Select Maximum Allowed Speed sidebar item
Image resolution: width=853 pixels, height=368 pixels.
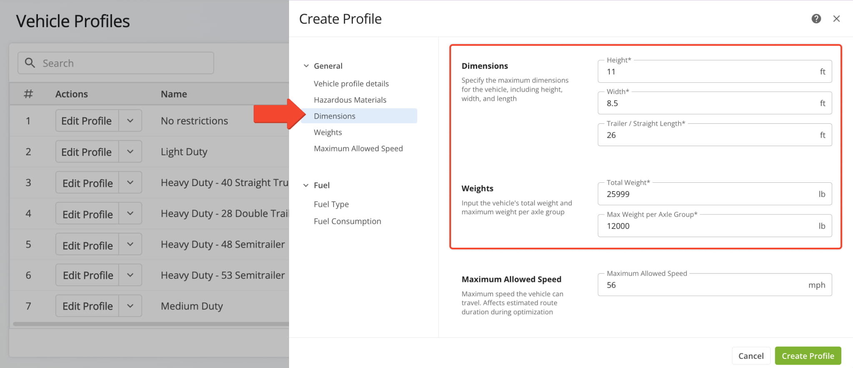click(x=358, y=149)
